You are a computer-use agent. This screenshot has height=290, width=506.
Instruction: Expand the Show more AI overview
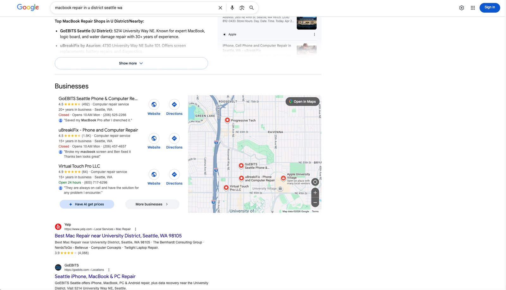(x=131, y=63)
